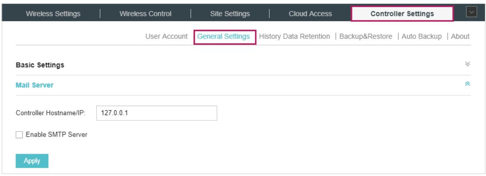Screen dimensions: 486x176
Task: Select the General Settings sub-tab
Action: 223,36
